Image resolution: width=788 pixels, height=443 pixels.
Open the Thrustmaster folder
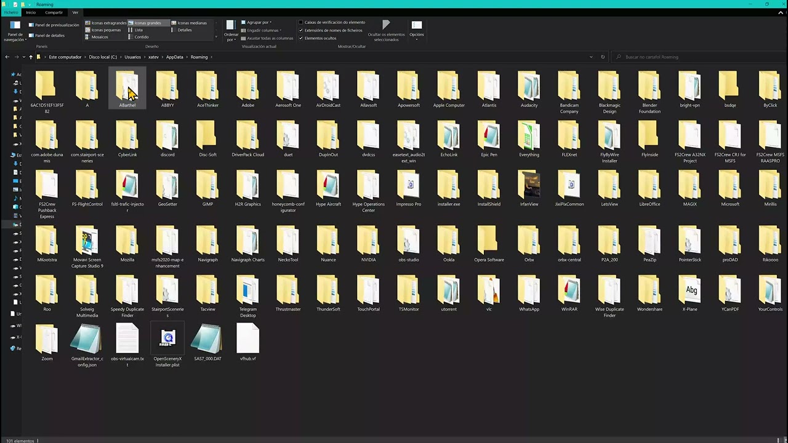[x=287, y=293]
